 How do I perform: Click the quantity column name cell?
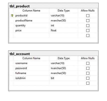[x=31, y=26]
